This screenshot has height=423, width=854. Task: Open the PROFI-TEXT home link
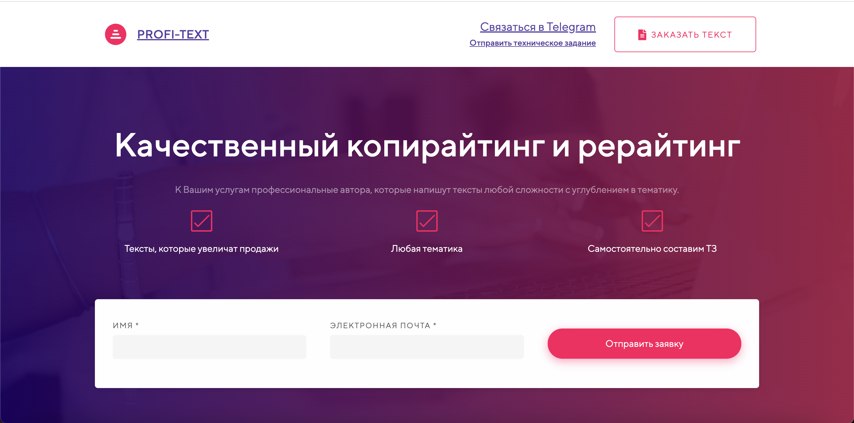pos(173,34)
